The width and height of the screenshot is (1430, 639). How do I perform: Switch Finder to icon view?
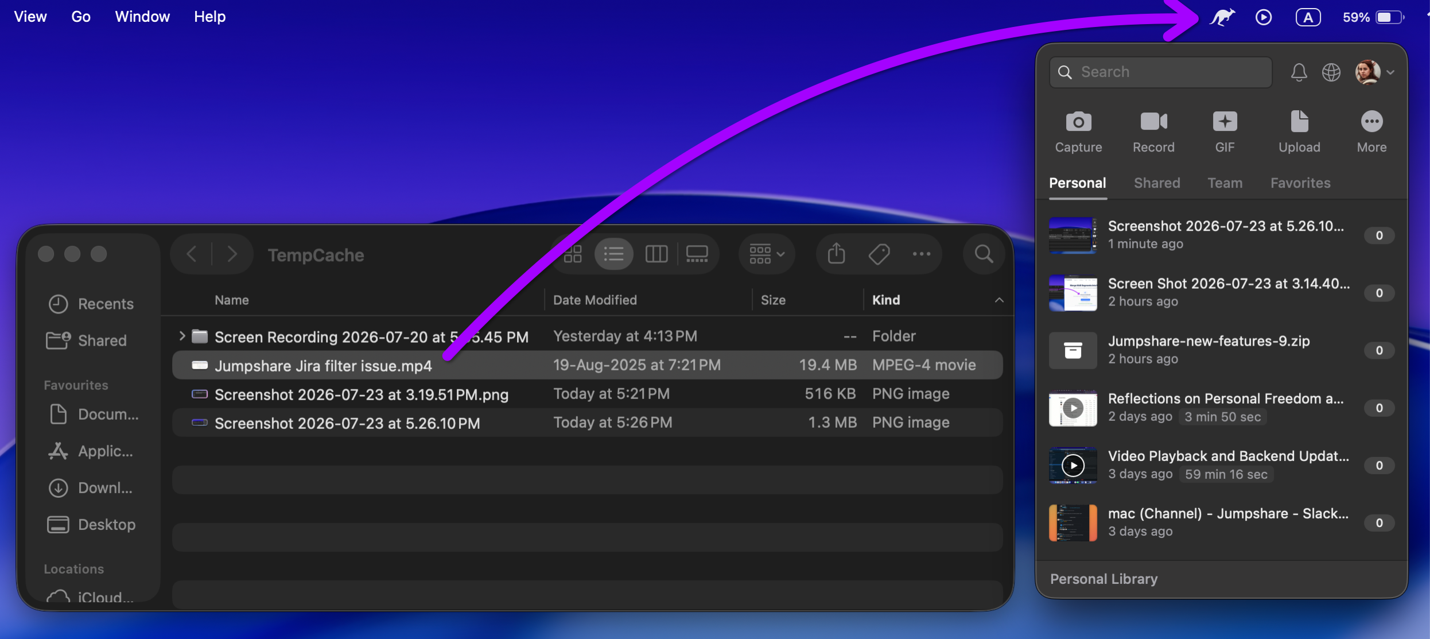point(573,254)
